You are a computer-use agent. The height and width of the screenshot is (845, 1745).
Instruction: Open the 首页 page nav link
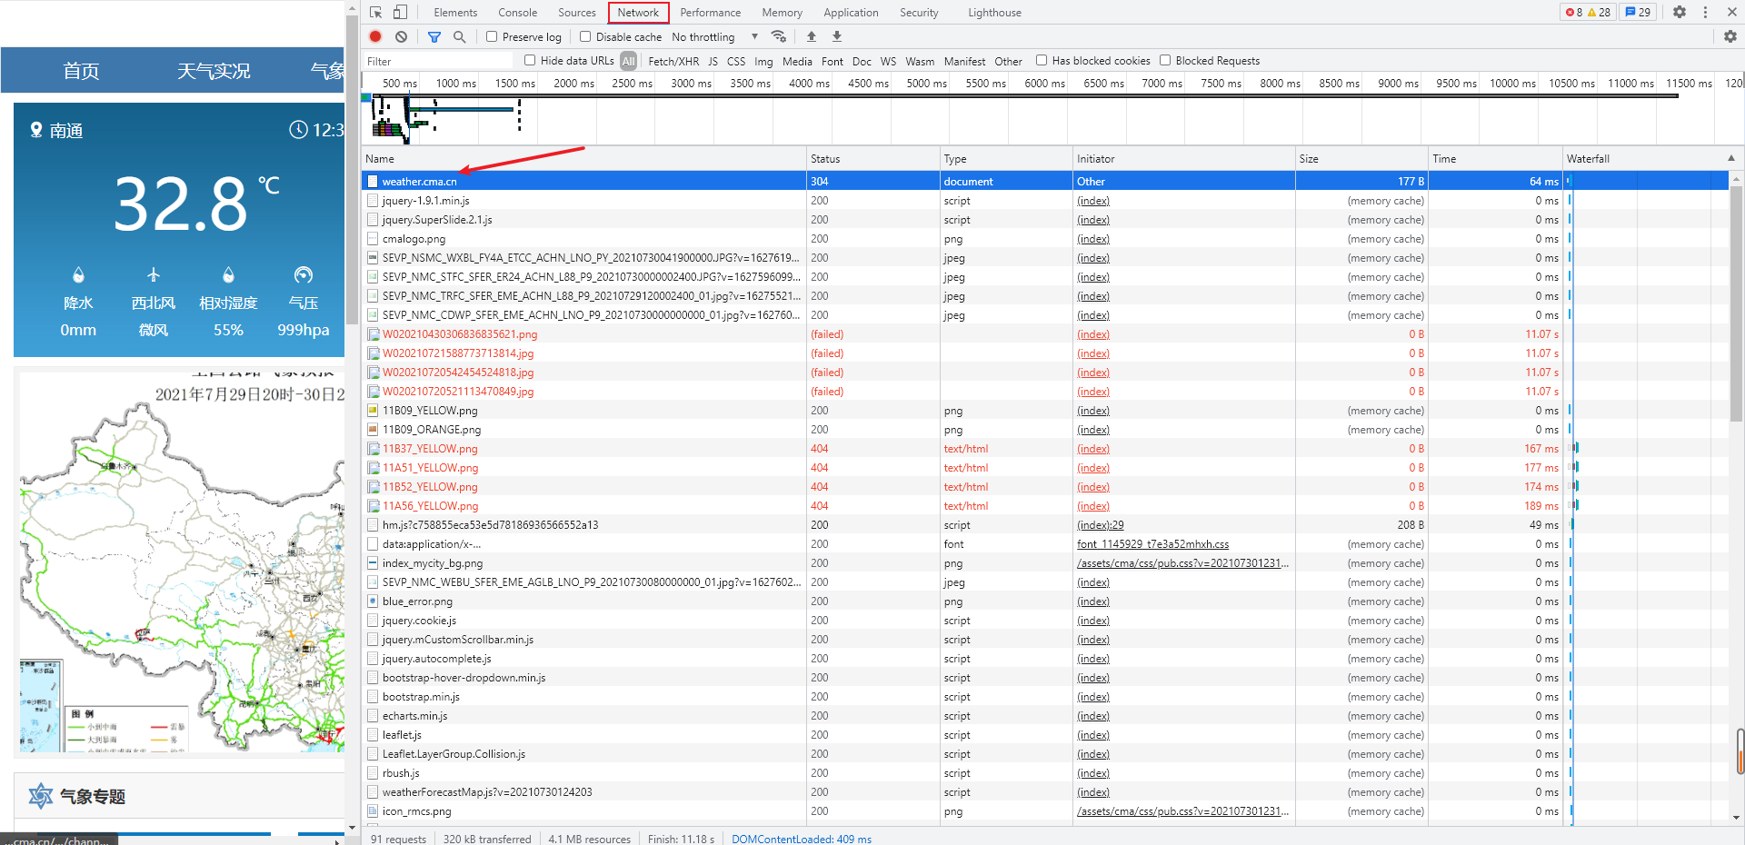tap(81, 71)
